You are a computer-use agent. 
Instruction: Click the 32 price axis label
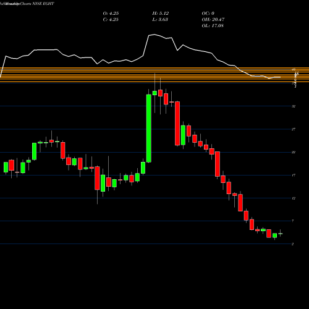(294, 106)
